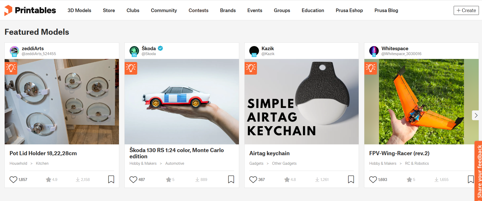
Task: Click the lightbulb badge on Škoda image
Action: 131,68
